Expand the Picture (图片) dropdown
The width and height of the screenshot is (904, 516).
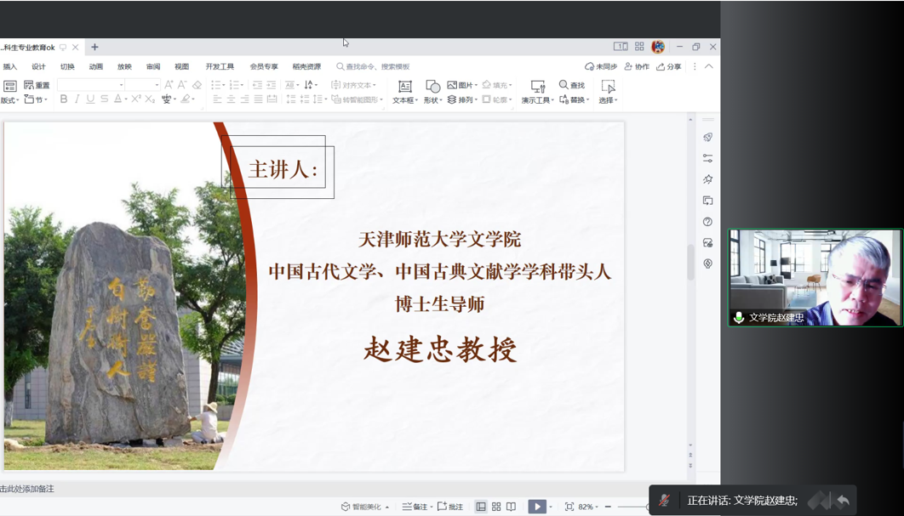point(477,85)
